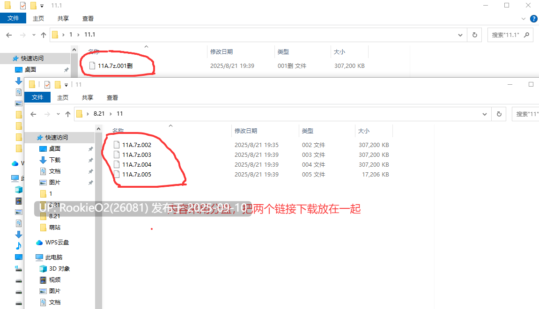Open 桌面 in the 11 window sidebar
This screenshot has width=539, height=309.
55,149
